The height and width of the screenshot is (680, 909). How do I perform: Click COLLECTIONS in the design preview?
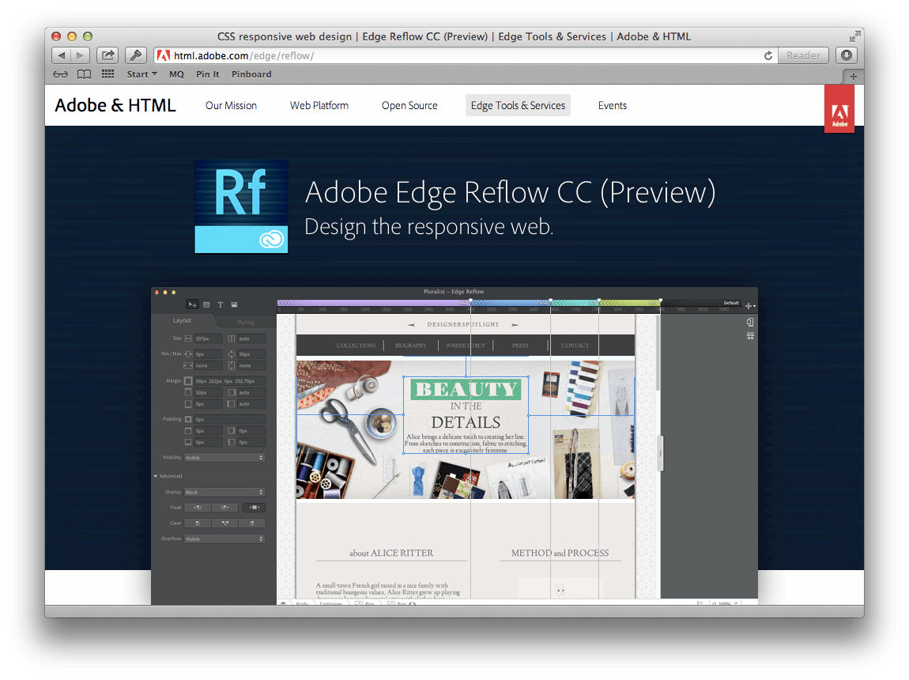coord(356,346)
